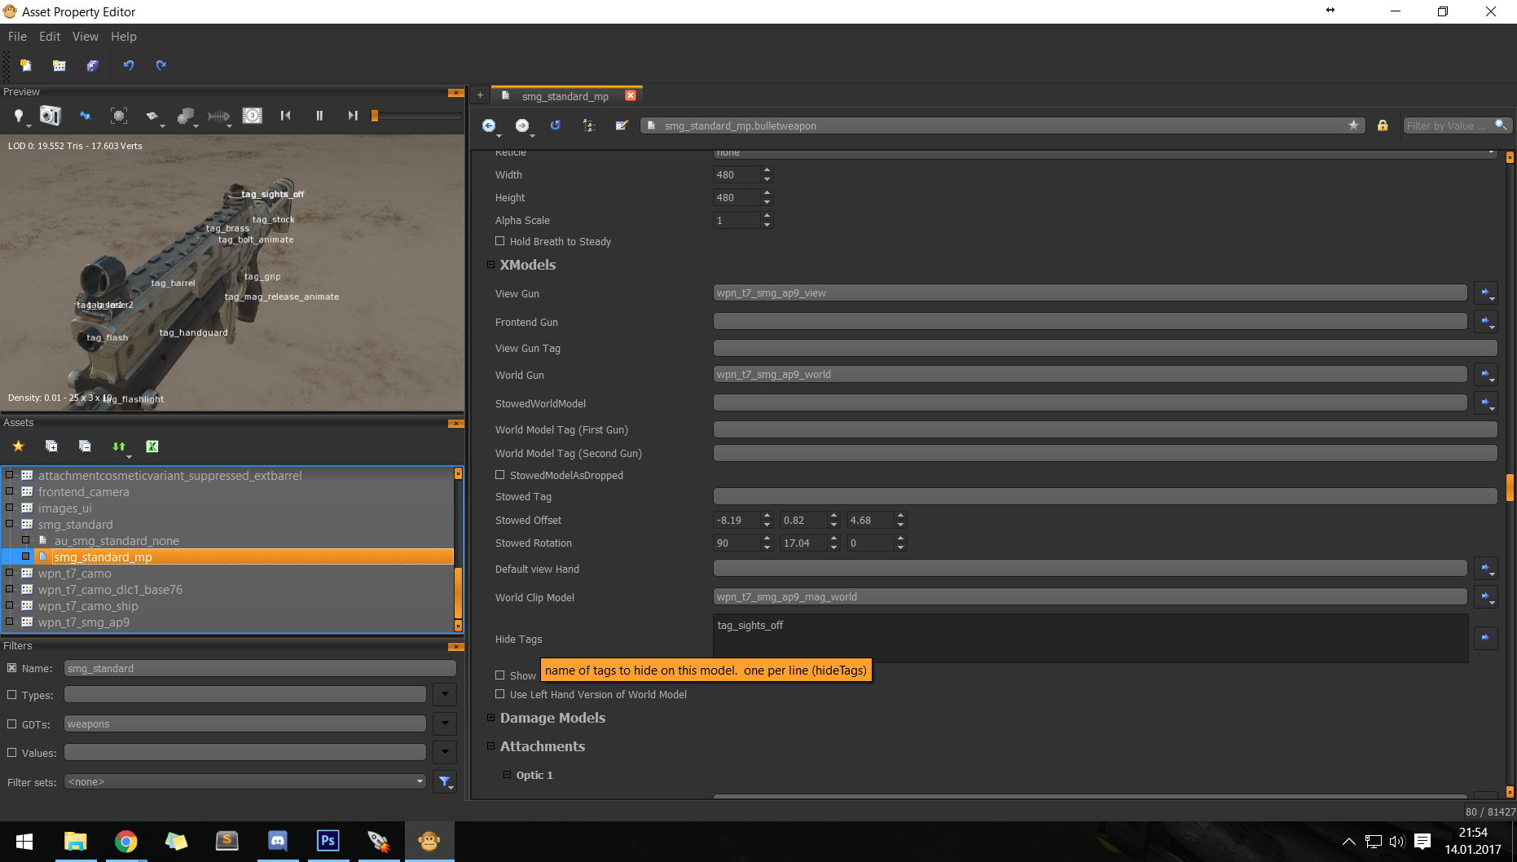1517x862 pixels.
Task: Click the blue undo arrow in toolbar
Action: tap(128, 65)
